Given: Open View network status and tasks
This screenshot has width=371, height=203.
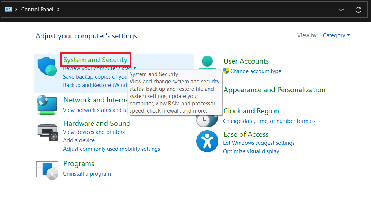Looking at the screenshot, I should pos(95,110).
